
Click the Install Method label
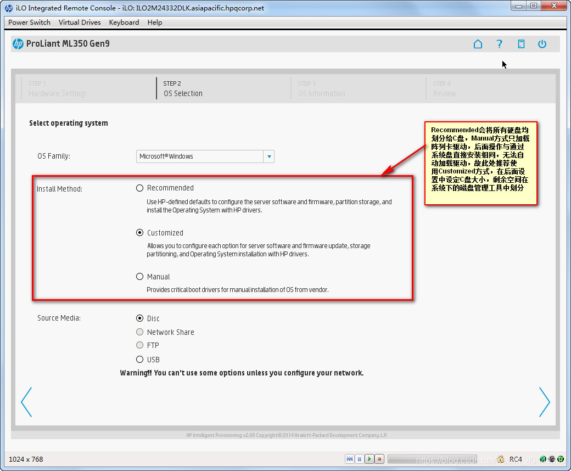pyautogui.click(x=59, y=189)
